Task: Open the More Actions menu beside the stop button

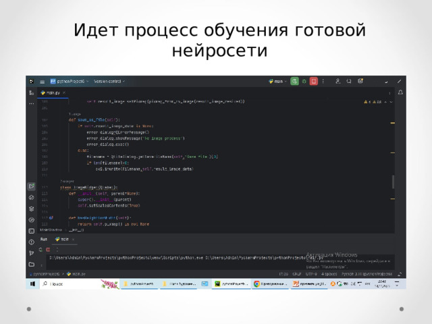Action: [323, 81]
